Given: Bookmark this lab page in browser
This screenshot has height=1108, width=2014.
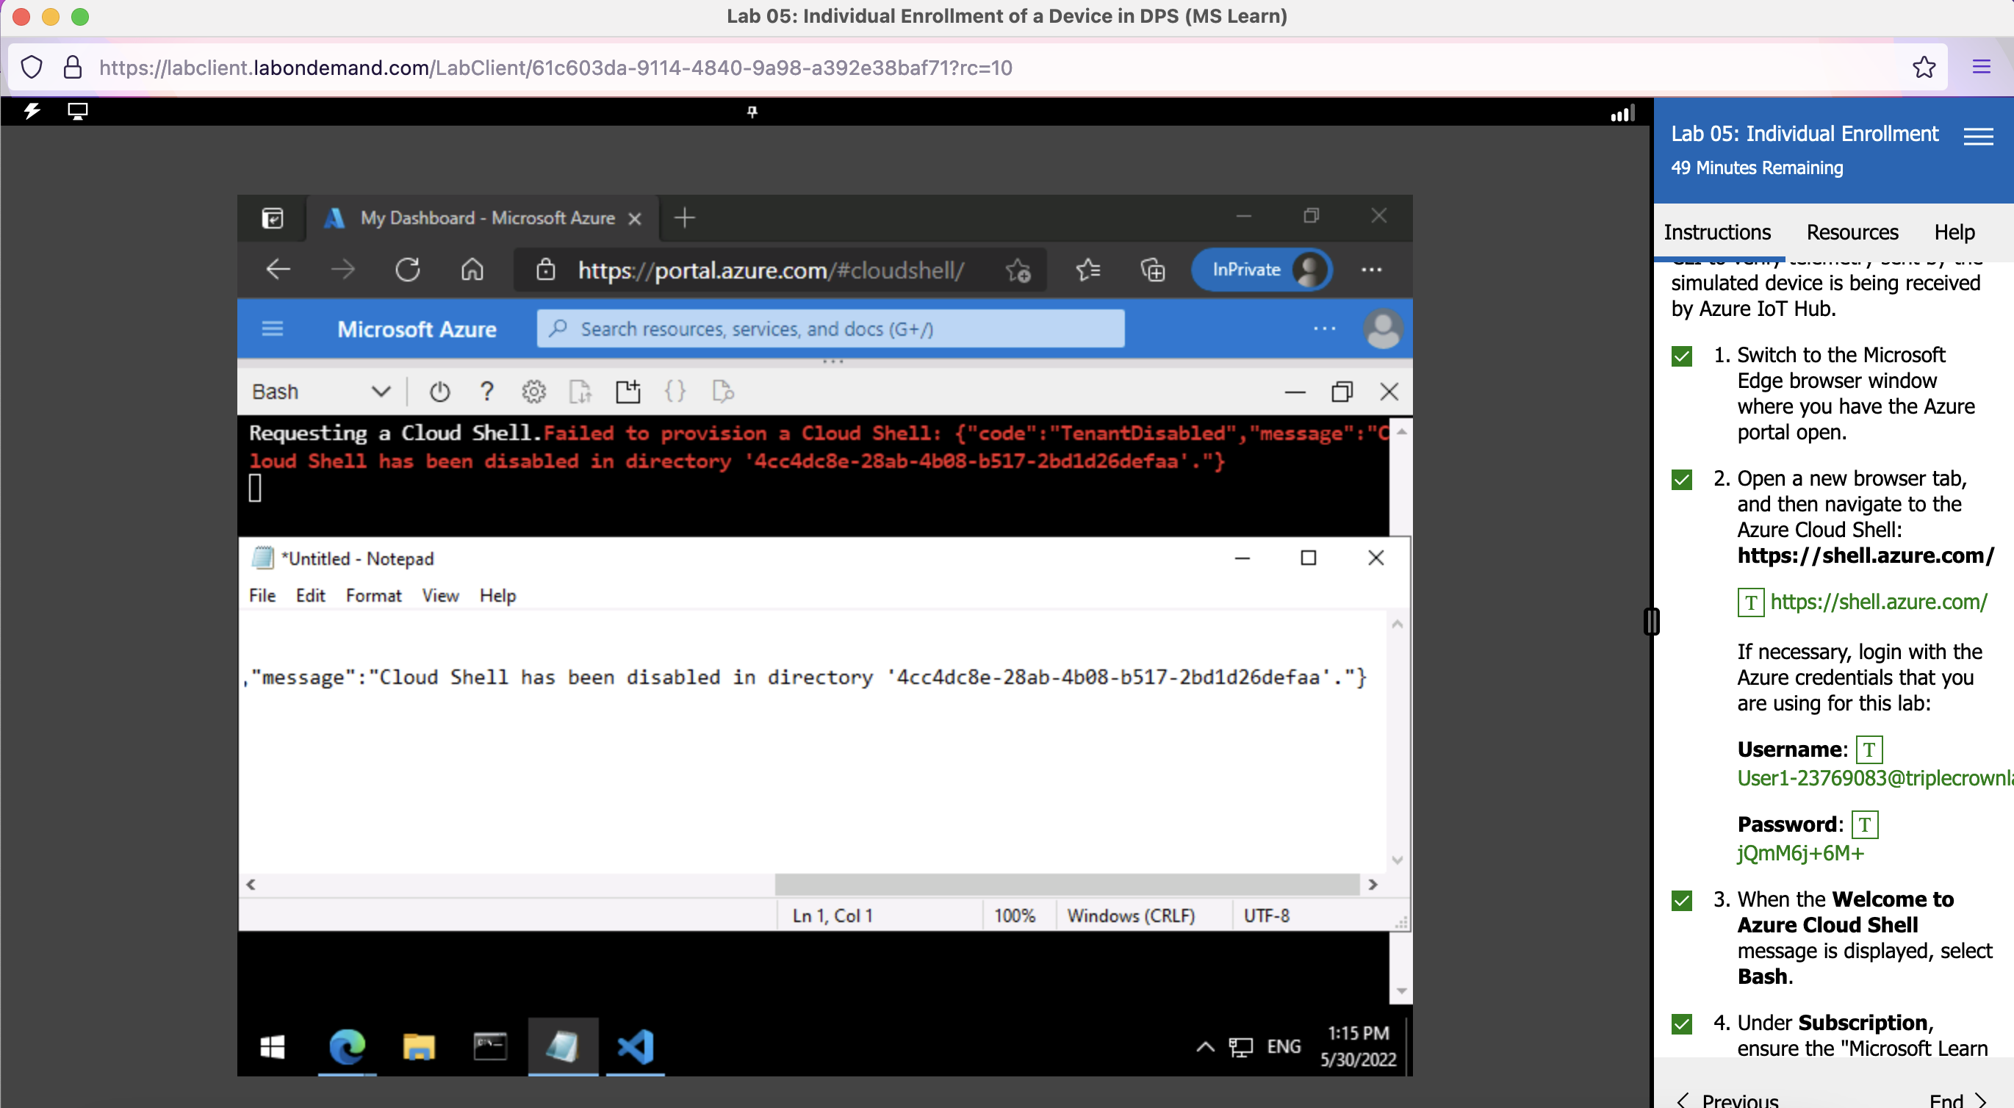Looking at the screenshot, I should [1924, 68].
